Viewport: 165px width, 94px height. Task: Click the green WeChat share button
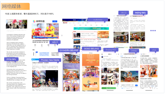point(109,88)
